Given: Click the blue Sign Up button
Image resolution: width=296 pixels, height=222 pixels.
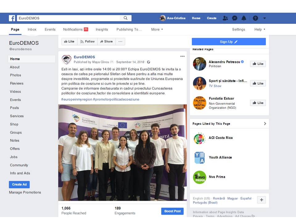Looking at the screenshot, I should [x=228, y=42].
